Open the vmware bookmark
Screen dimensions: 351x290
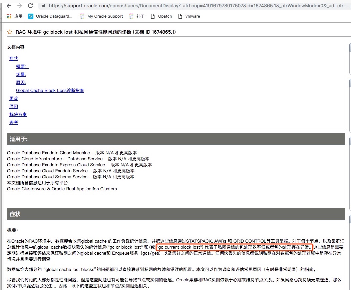pyautogui.click(x=192, y=16)
